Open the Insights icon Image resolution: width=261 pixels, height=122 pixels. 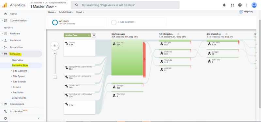pos(241,12)
